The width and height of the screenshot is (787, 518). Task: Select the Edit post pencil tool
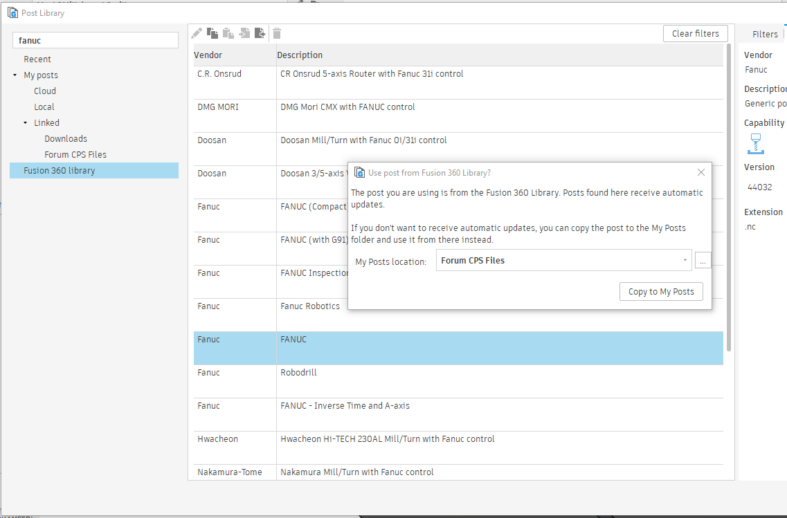(x=196, y=33)
